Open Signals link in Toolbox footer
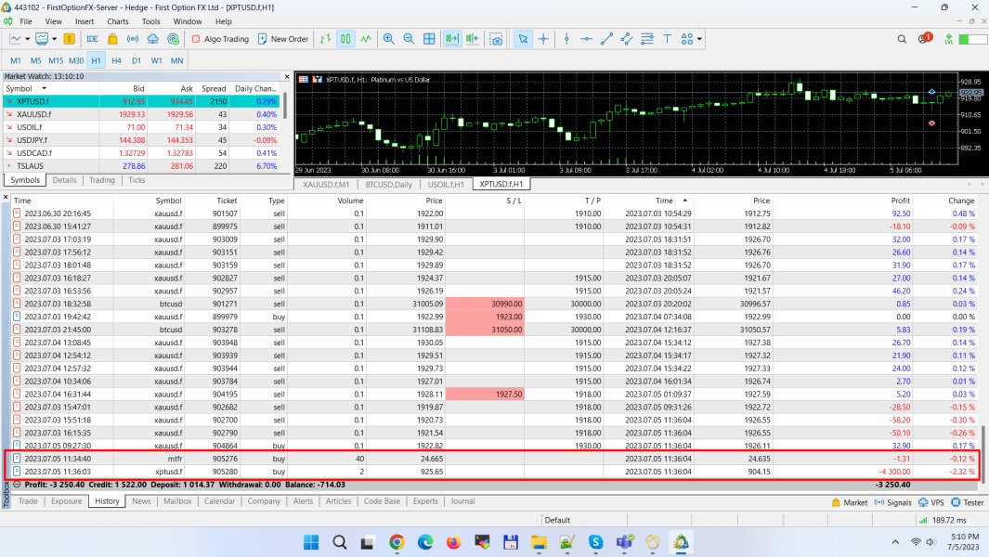 [x=892, y=503]
